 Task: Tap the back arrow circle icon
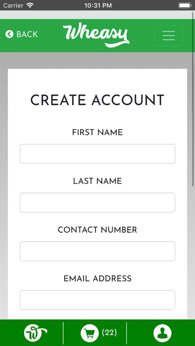[x=9, y=34]
